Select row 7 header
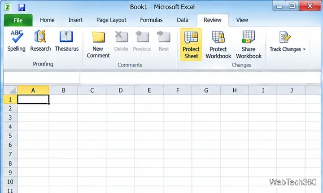323x193 pixels. [x=10, y=154]
